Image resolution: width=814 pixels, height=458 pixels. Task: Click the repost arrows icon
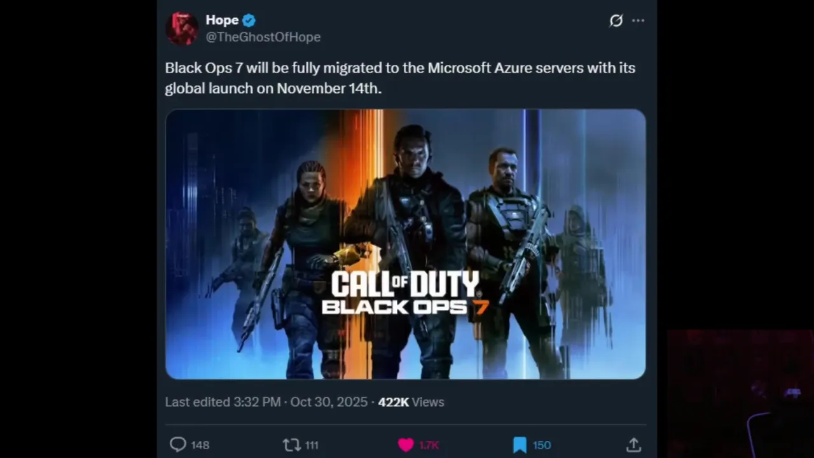point(291,445)
